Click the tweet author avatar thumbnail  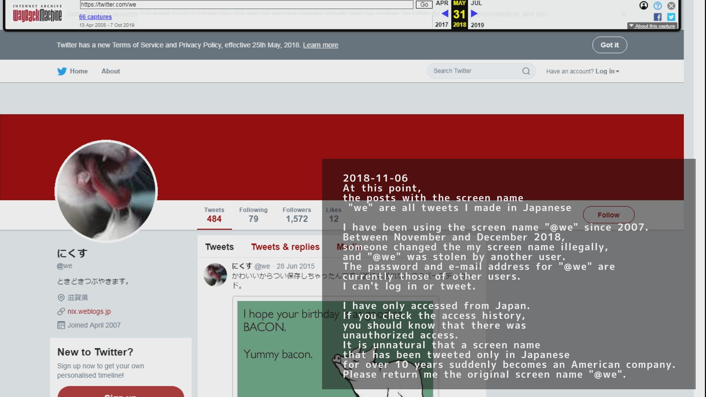tap(215, 275)
